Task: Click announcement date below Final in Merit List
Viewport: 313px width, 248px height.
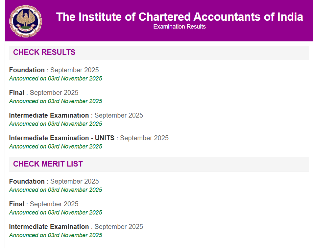Action: tap(56, 213)
